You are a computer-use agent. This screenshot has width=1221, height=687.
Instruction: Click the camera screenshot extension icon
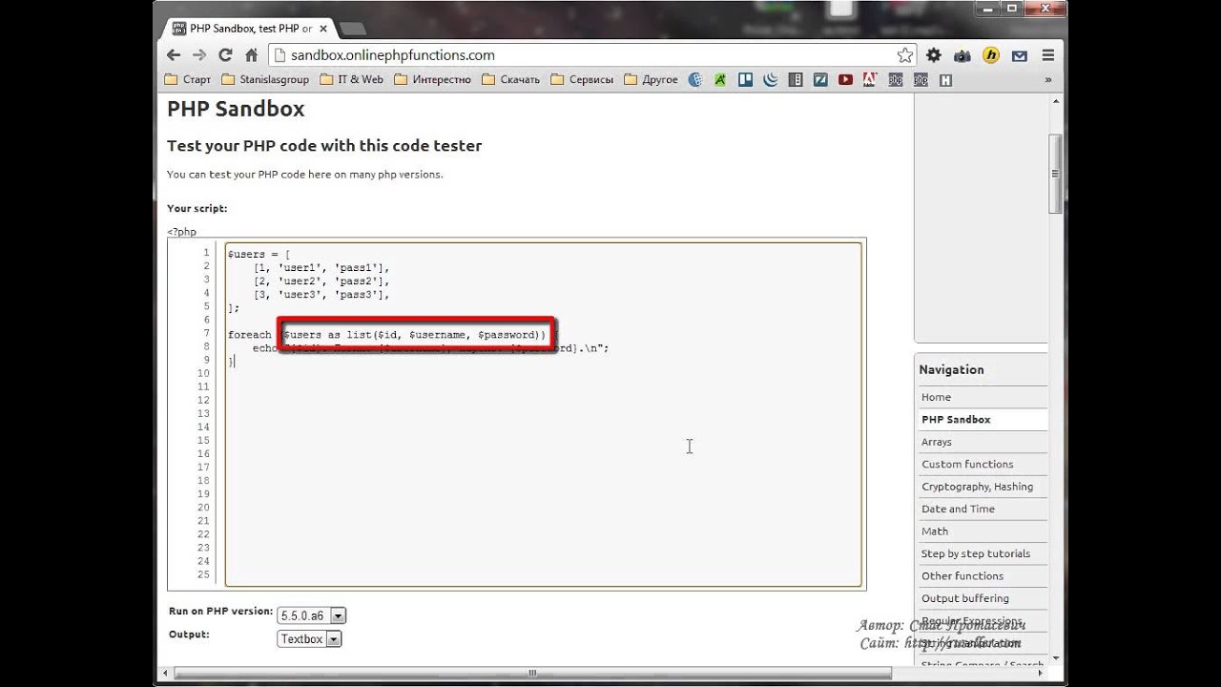tap(962, 55)
